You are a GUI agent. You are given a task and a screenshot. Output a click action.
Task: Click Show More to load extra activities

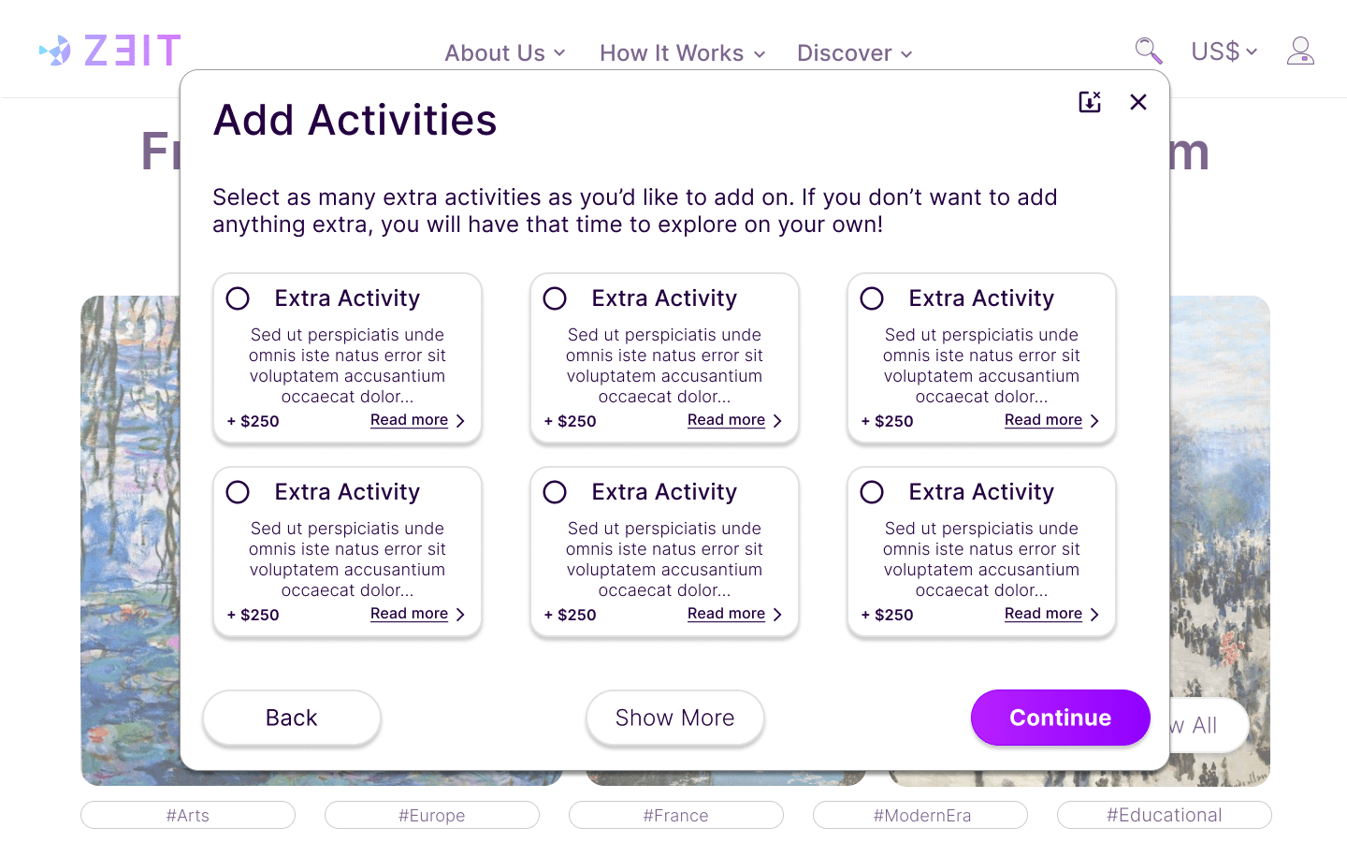tap(674, 718)
